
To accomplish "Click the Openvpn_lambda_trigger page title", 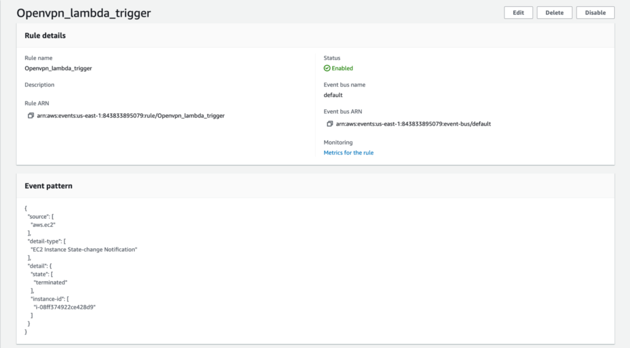I will click(84, 12).
